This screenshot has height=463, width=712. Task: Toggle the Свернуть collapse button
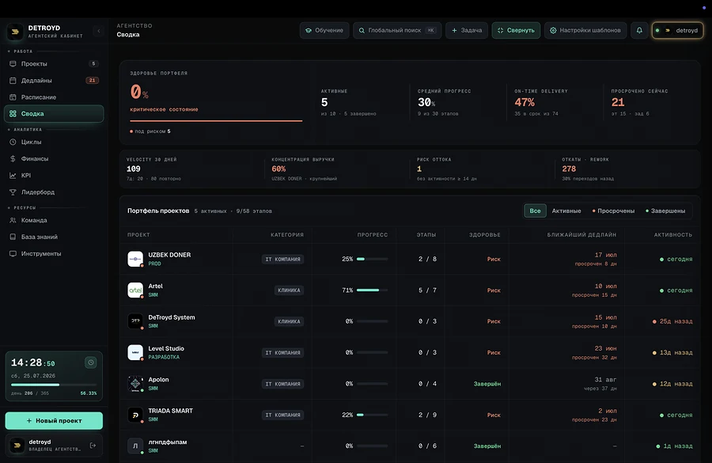[516, 30]
